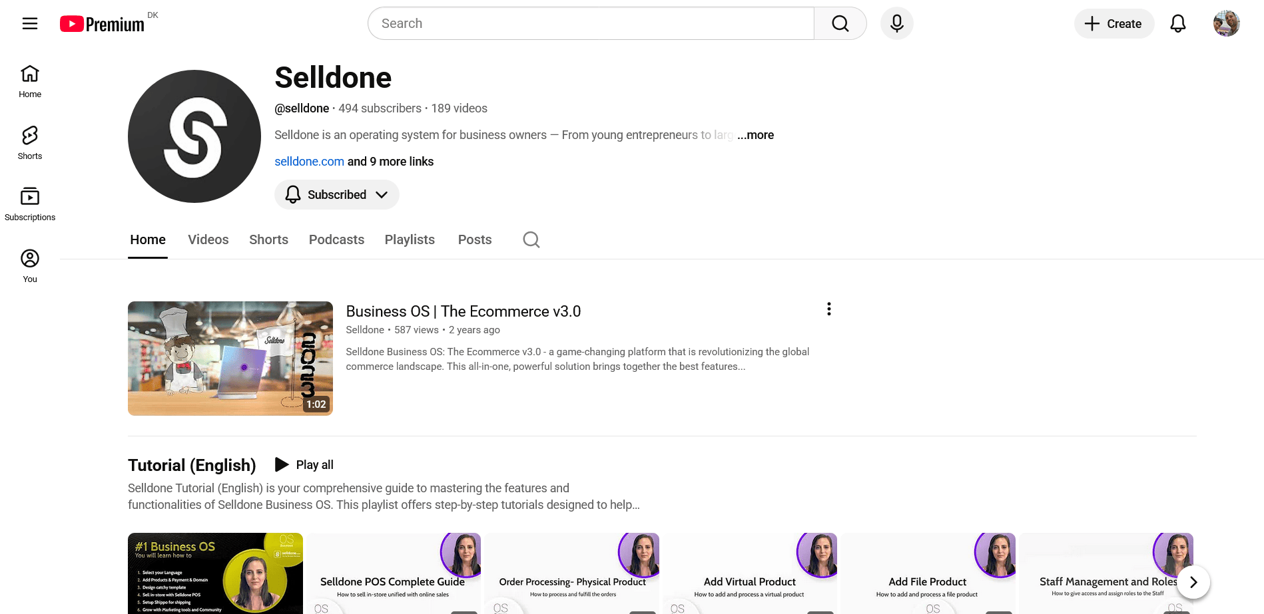This screenshot has width=1264, height=614.
Task: Open the You section in sidebar
Action: tap(30, 266)
